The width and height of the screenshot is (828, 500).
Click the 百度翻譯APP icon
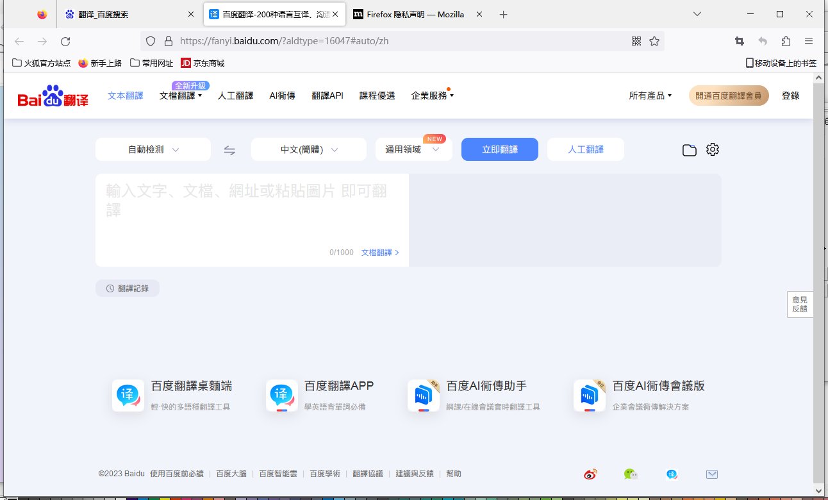282,396
